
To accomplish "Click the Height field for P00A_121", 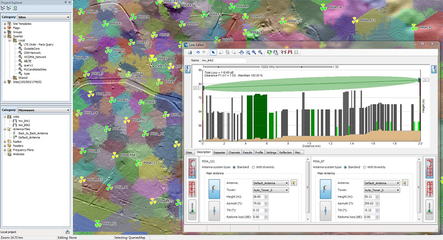I will 258,197.
